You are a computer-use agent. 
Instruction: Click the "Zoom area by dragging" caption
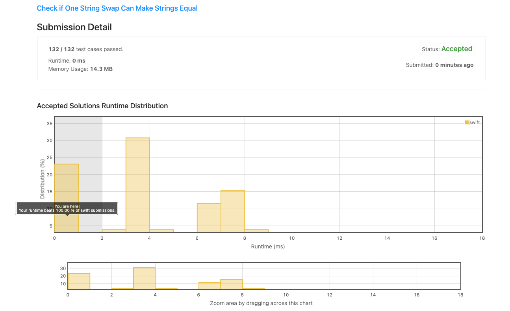[261, 303]
